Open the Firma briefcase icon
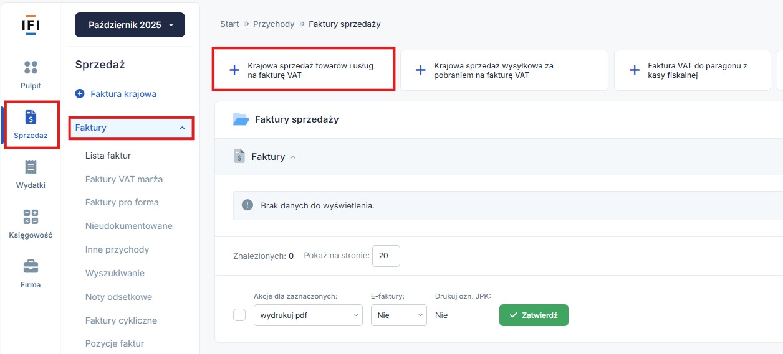The height and width of the screenshot is (354, 783). point(31,266)
